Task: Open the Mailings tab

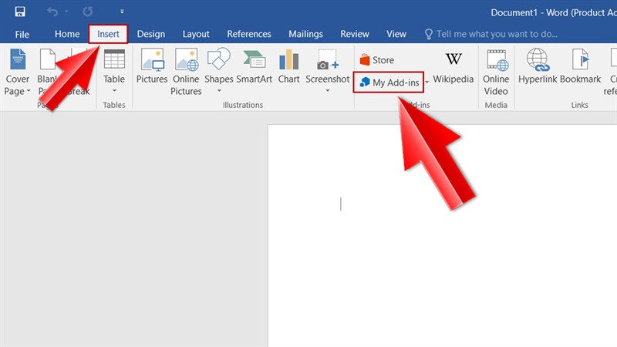Action: 305,34
